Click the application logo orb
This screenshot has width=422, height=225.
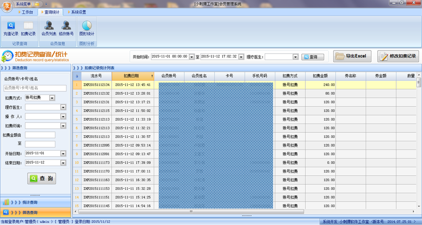click(7, 7)
